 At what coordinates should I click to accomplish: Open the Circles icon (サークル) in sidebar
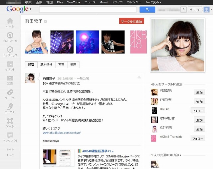[x=10, y=92]
